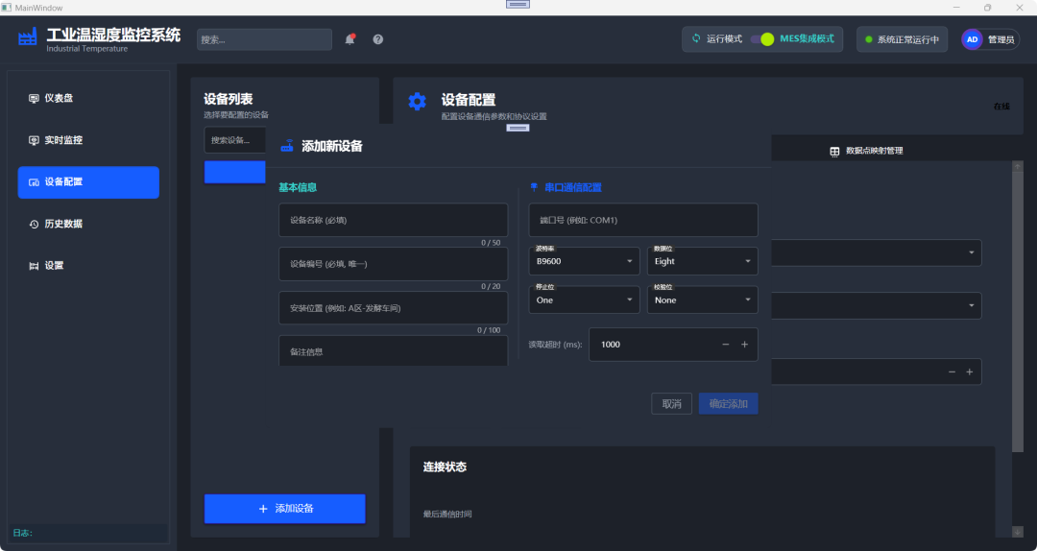This screenshot has width=1037, height=551.
Task: Click the run mode refresh icon
Action: [x=696, y=38]
